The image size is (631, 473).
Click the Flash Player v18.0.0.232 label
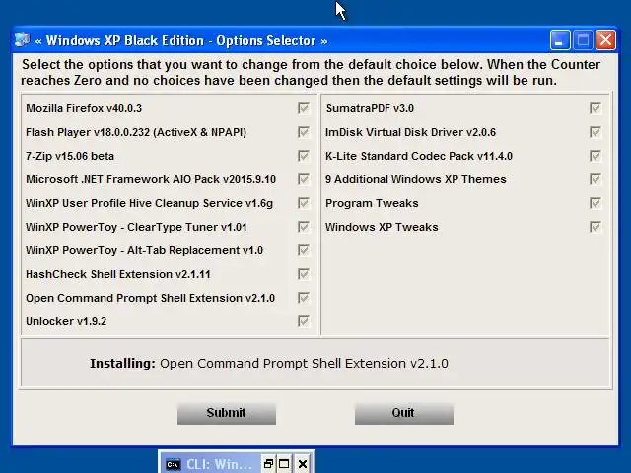pyautogui.click(x=136, y=132)
